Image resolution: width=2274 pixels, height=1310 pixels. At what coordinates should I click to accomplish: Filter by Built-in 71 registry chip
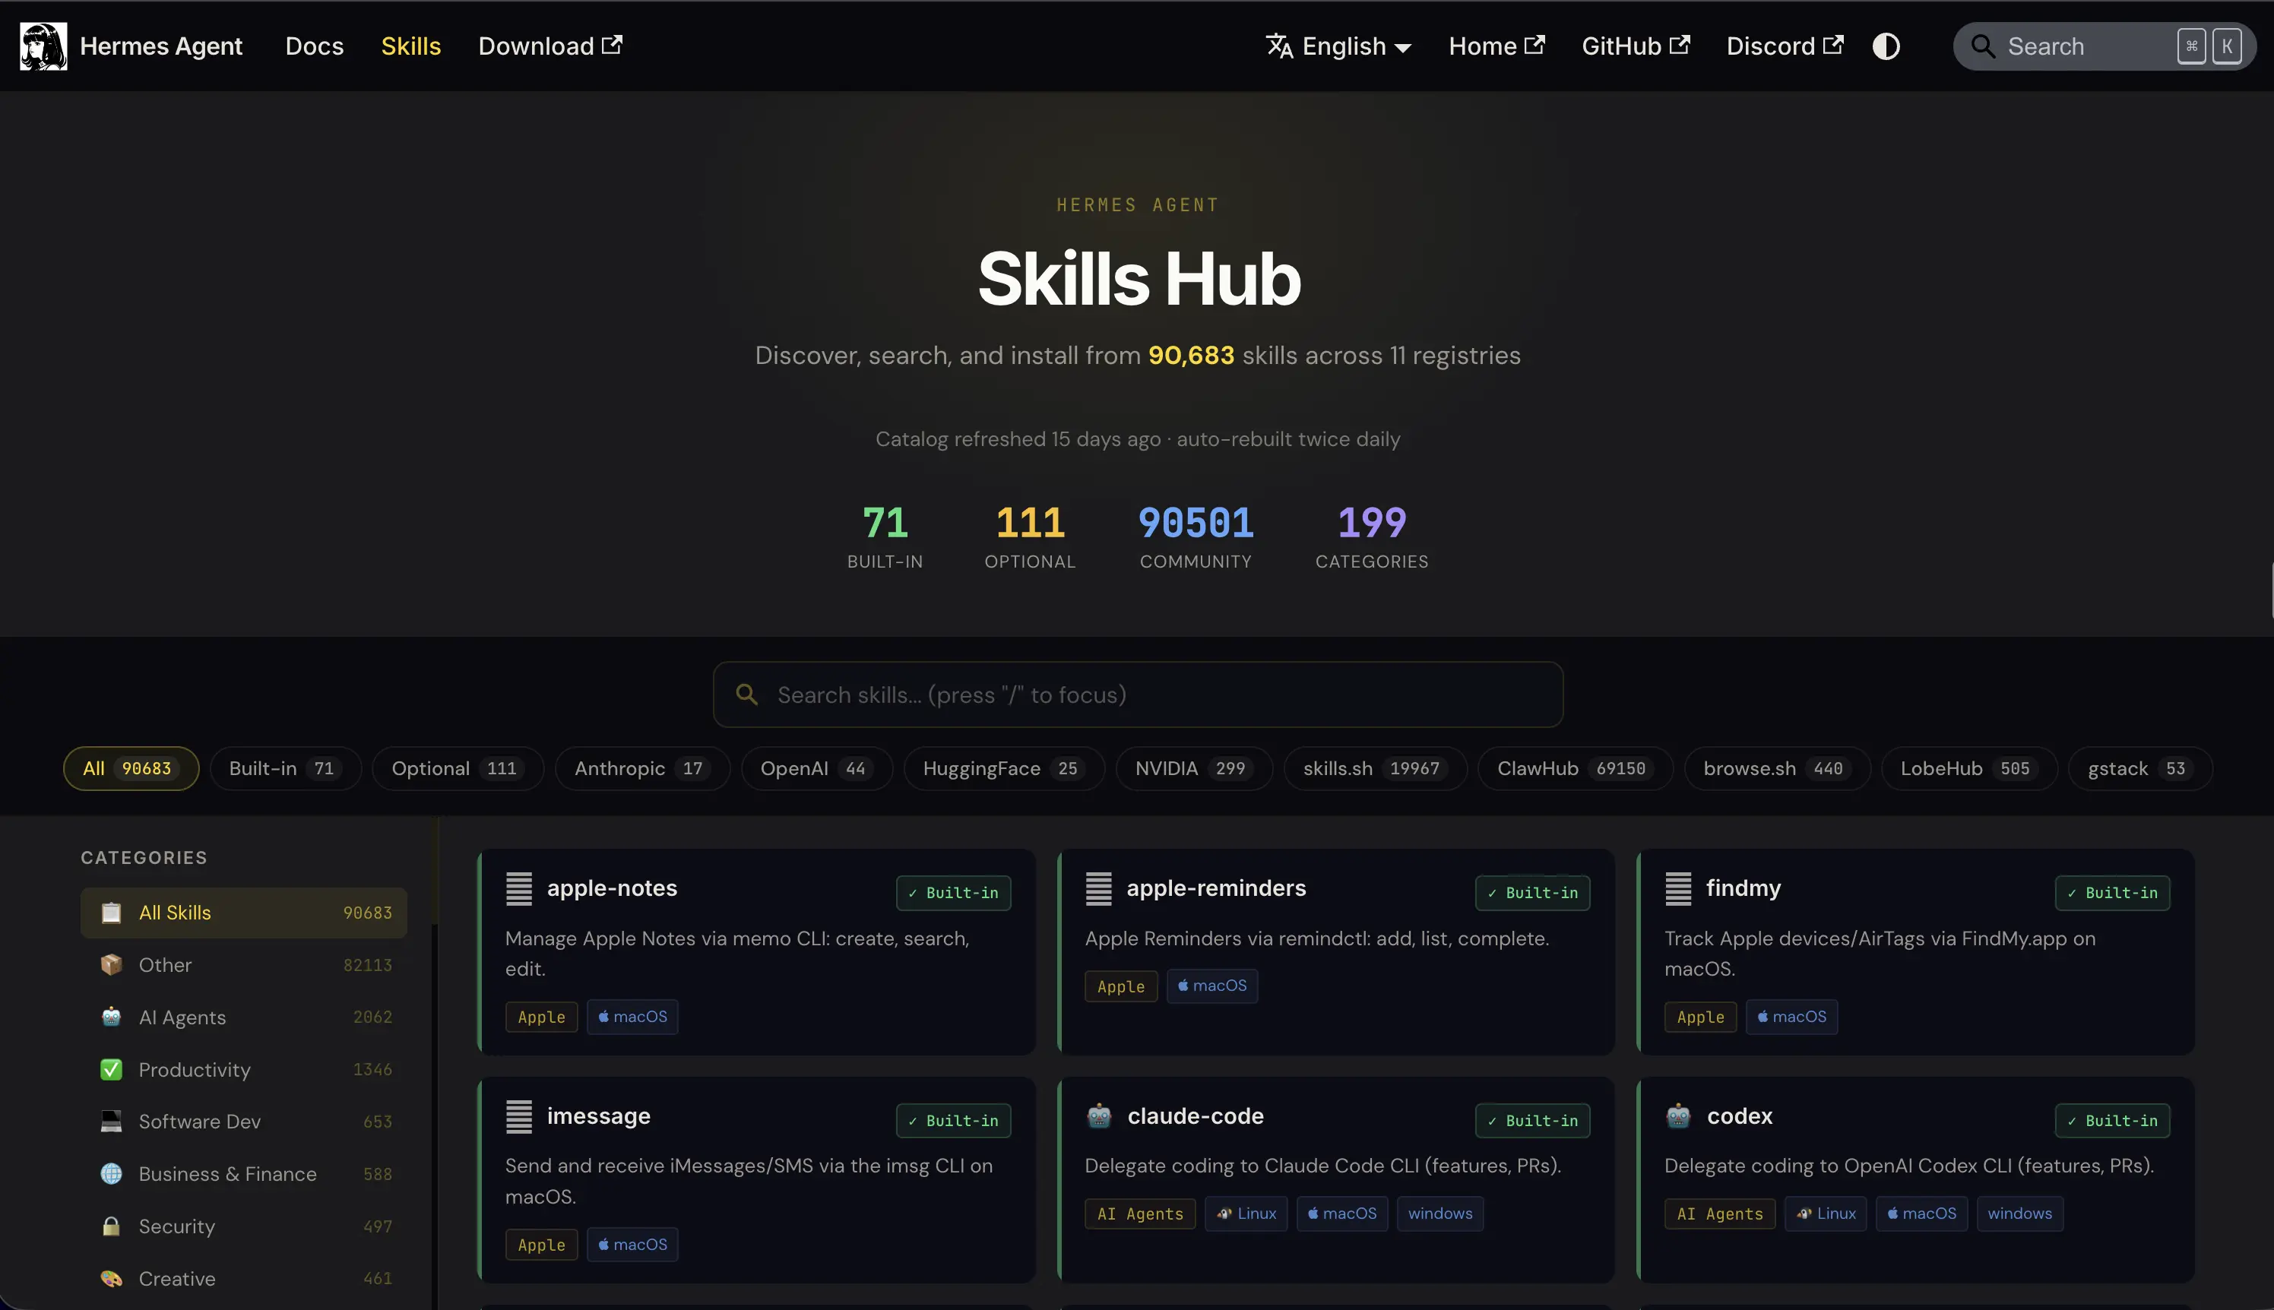coord(285,769)
